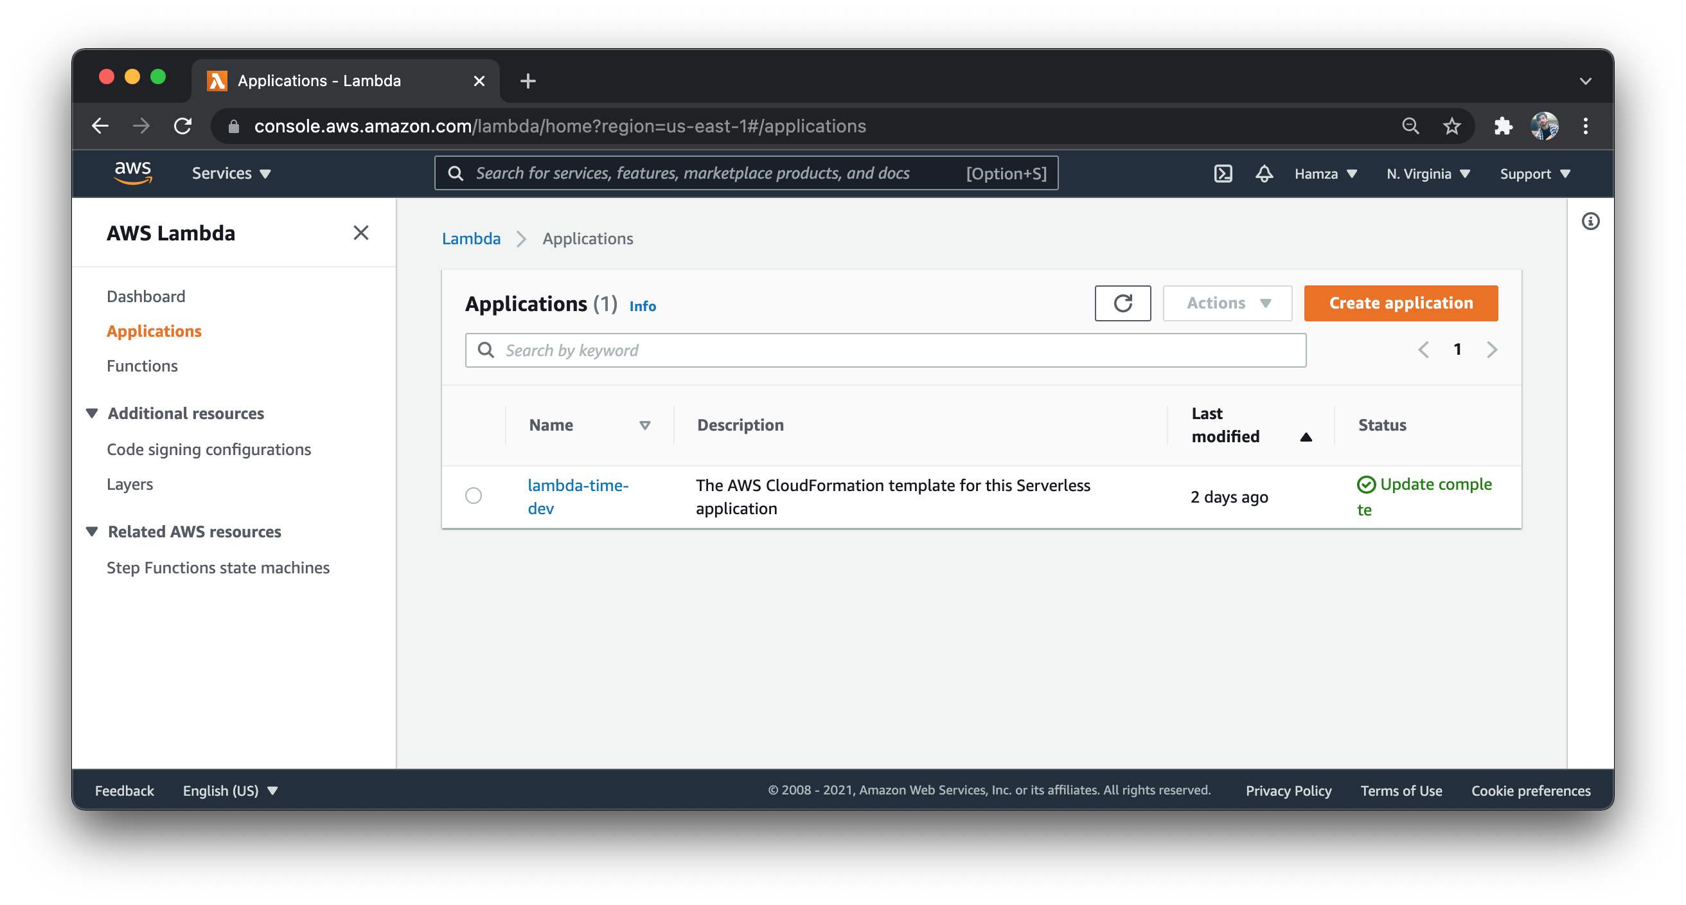
Task: Open AWS CloudShell terminal icon
Action: (x=1223, y=174)
